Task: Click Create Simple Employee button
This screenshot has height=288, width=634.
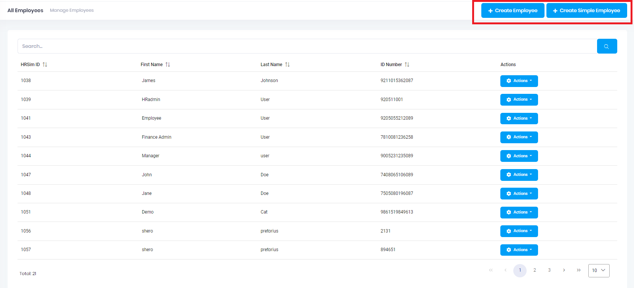Action: pos(586,11)
